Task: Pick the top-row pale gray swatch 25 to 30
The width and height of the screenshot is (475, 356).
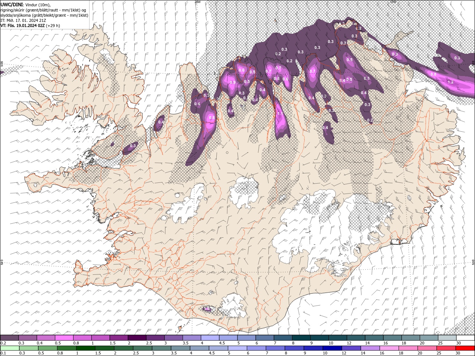Action: 447,338
